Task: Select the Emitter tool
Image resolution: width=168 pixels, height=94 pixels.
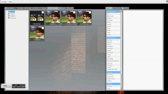Action: pos(113,50)
